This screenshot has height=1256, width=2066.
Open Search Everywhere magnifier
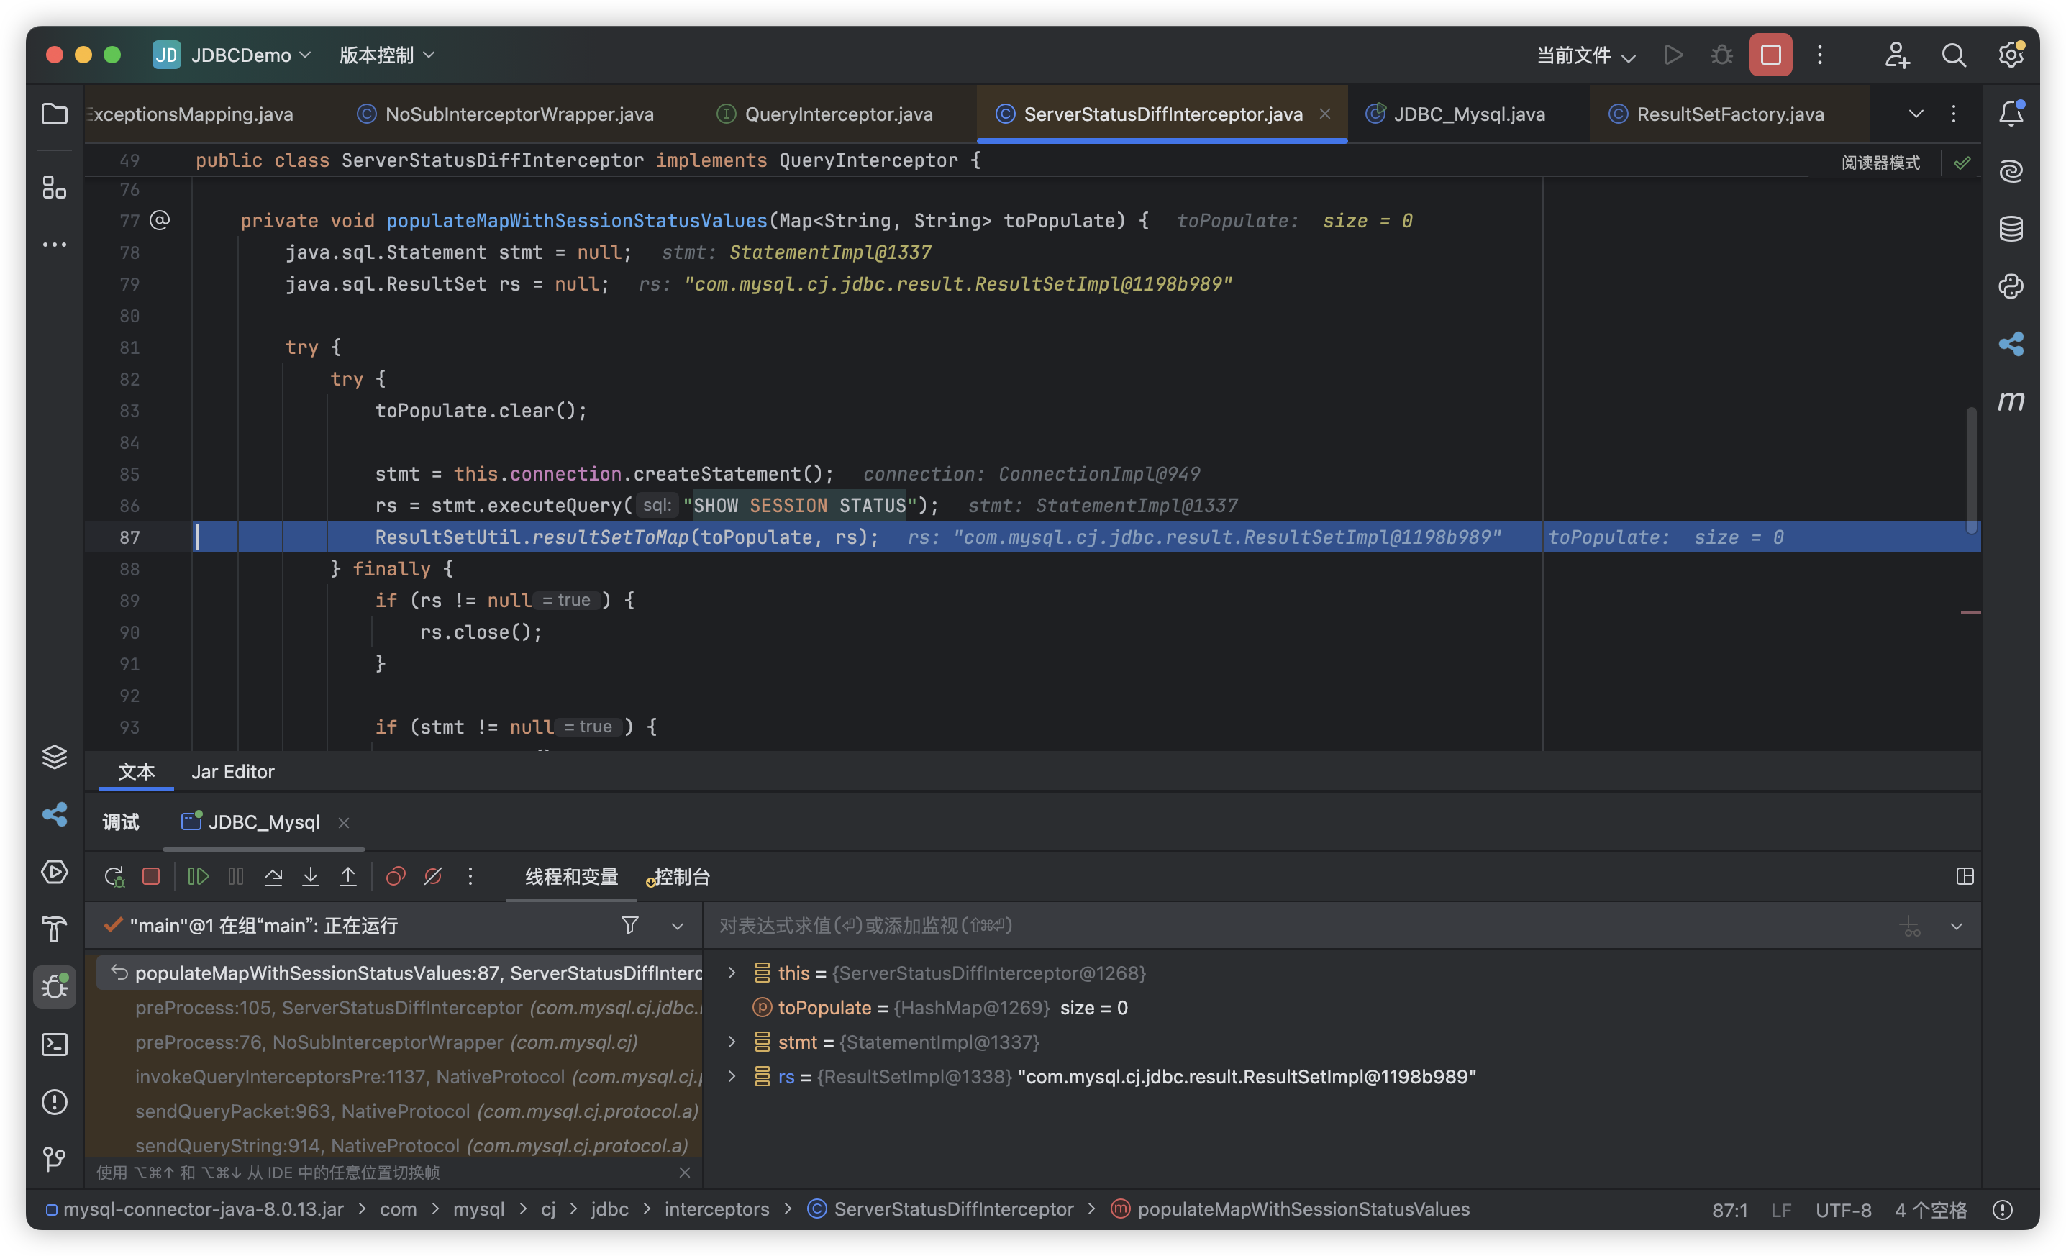tap(1954, 55)
